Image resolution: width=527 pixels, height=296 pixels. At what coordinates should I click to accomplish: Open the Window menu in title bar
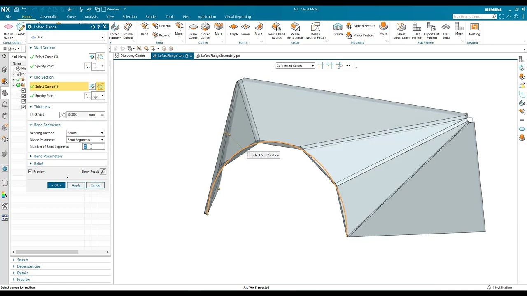point(114,9)
